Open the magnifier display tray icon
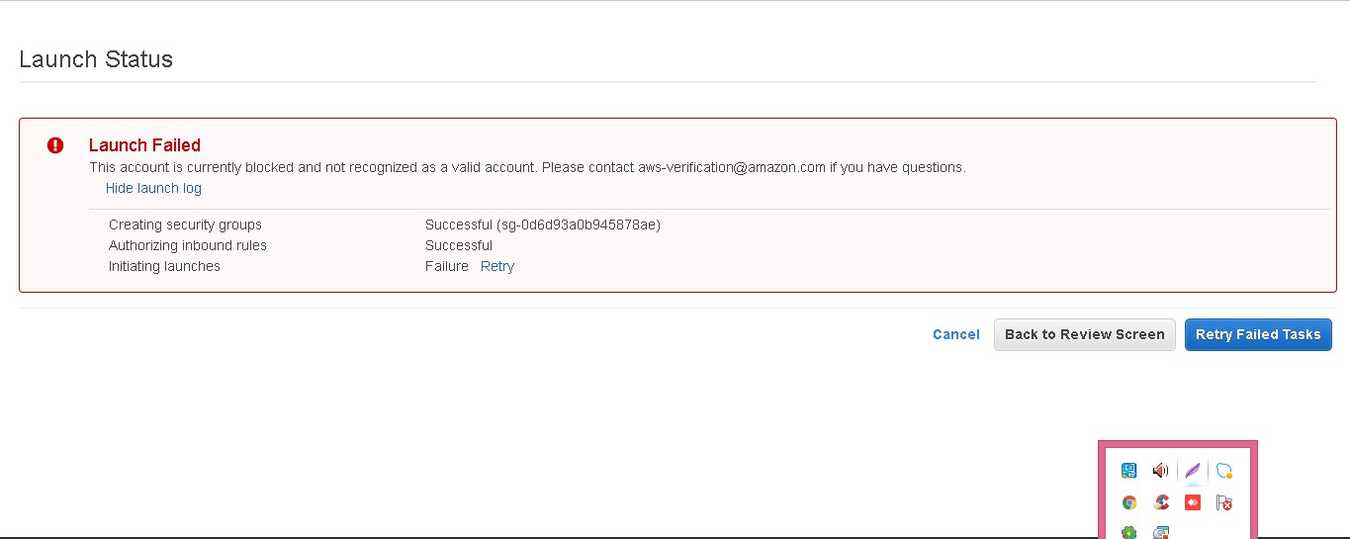 tap(1161, 532)
